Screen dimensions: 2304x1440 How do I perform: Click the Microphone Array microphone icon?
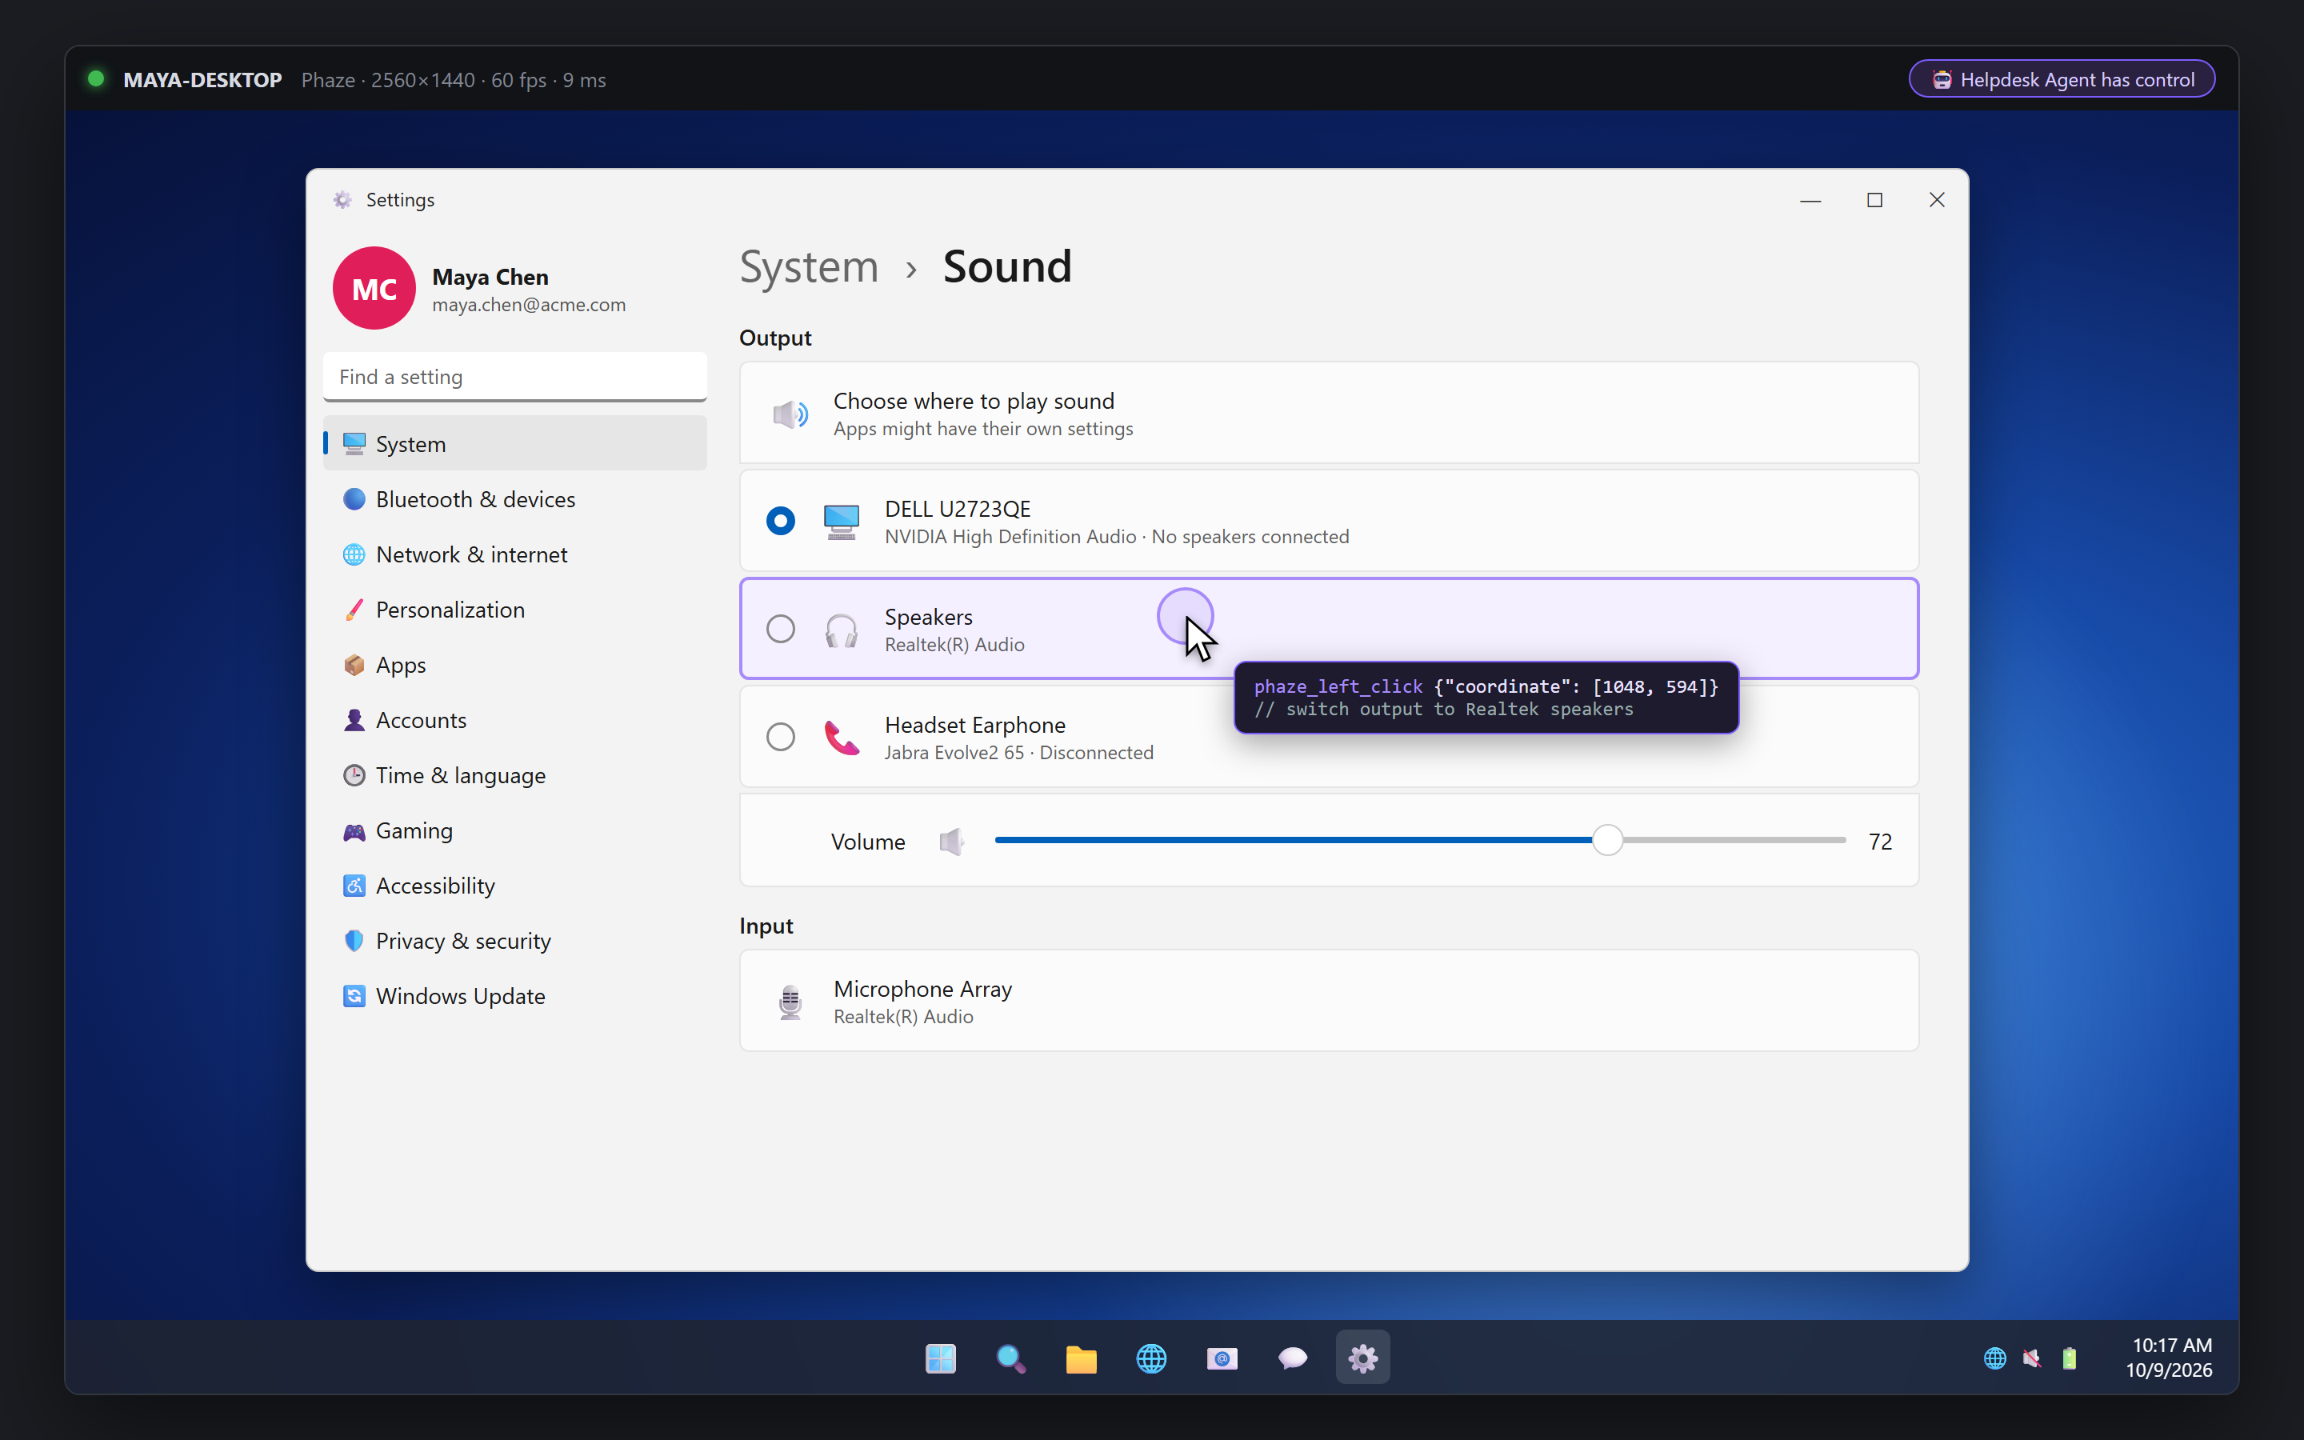click(790, 1002)
